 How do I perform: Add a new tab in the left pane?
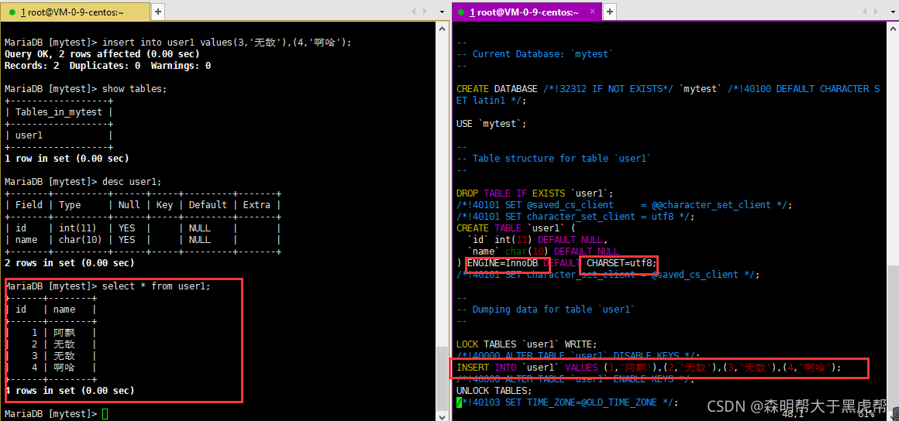(x=157, y=12)
